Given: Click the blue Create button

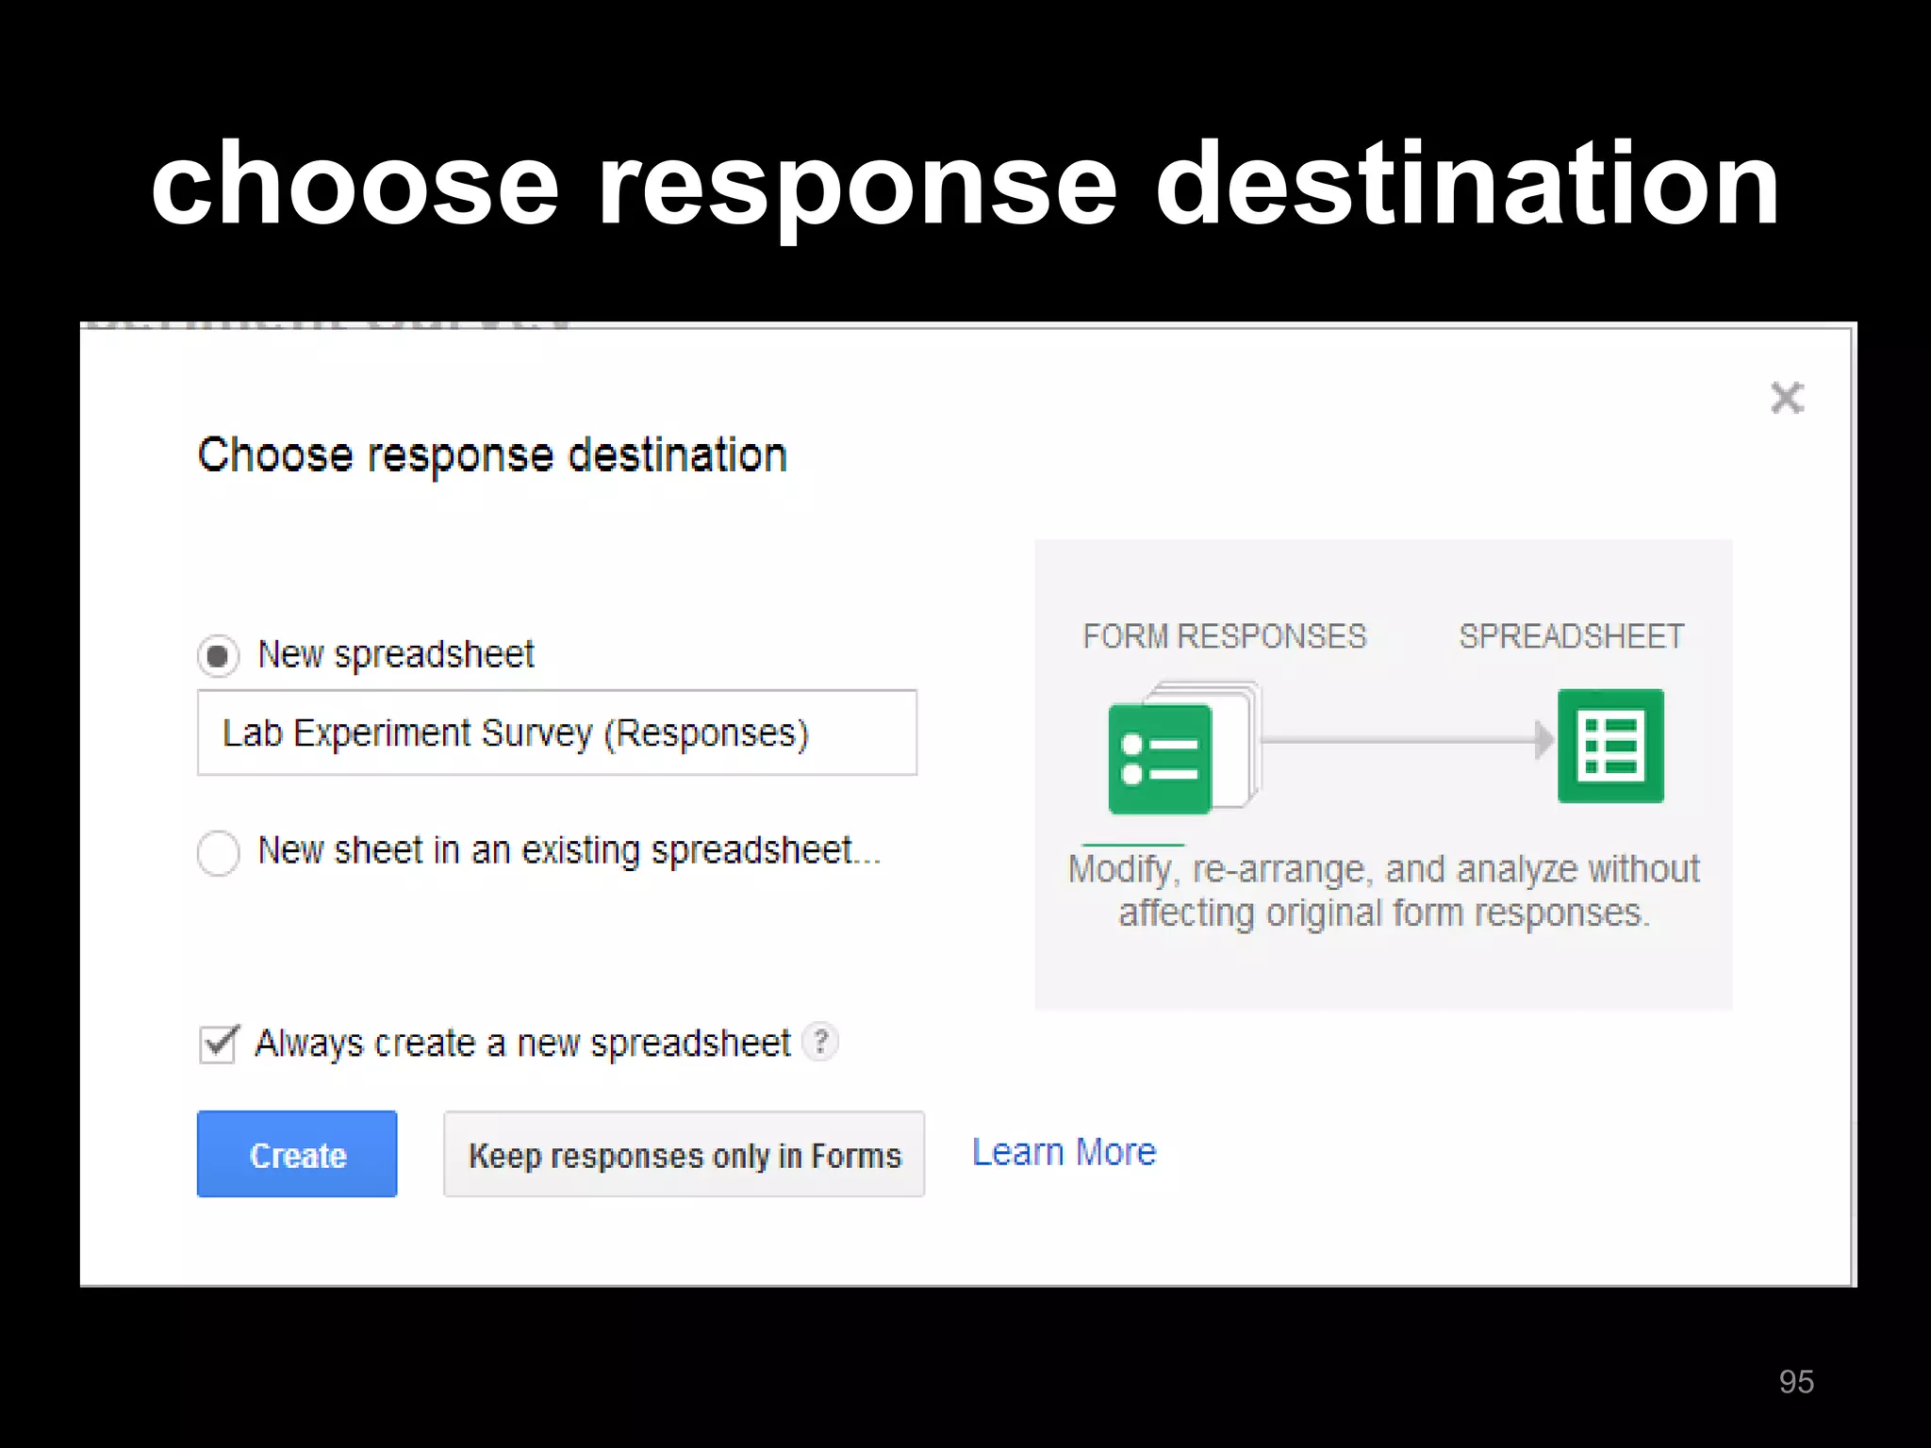Looking at the screenshot, I should (x=297, y=1154).
